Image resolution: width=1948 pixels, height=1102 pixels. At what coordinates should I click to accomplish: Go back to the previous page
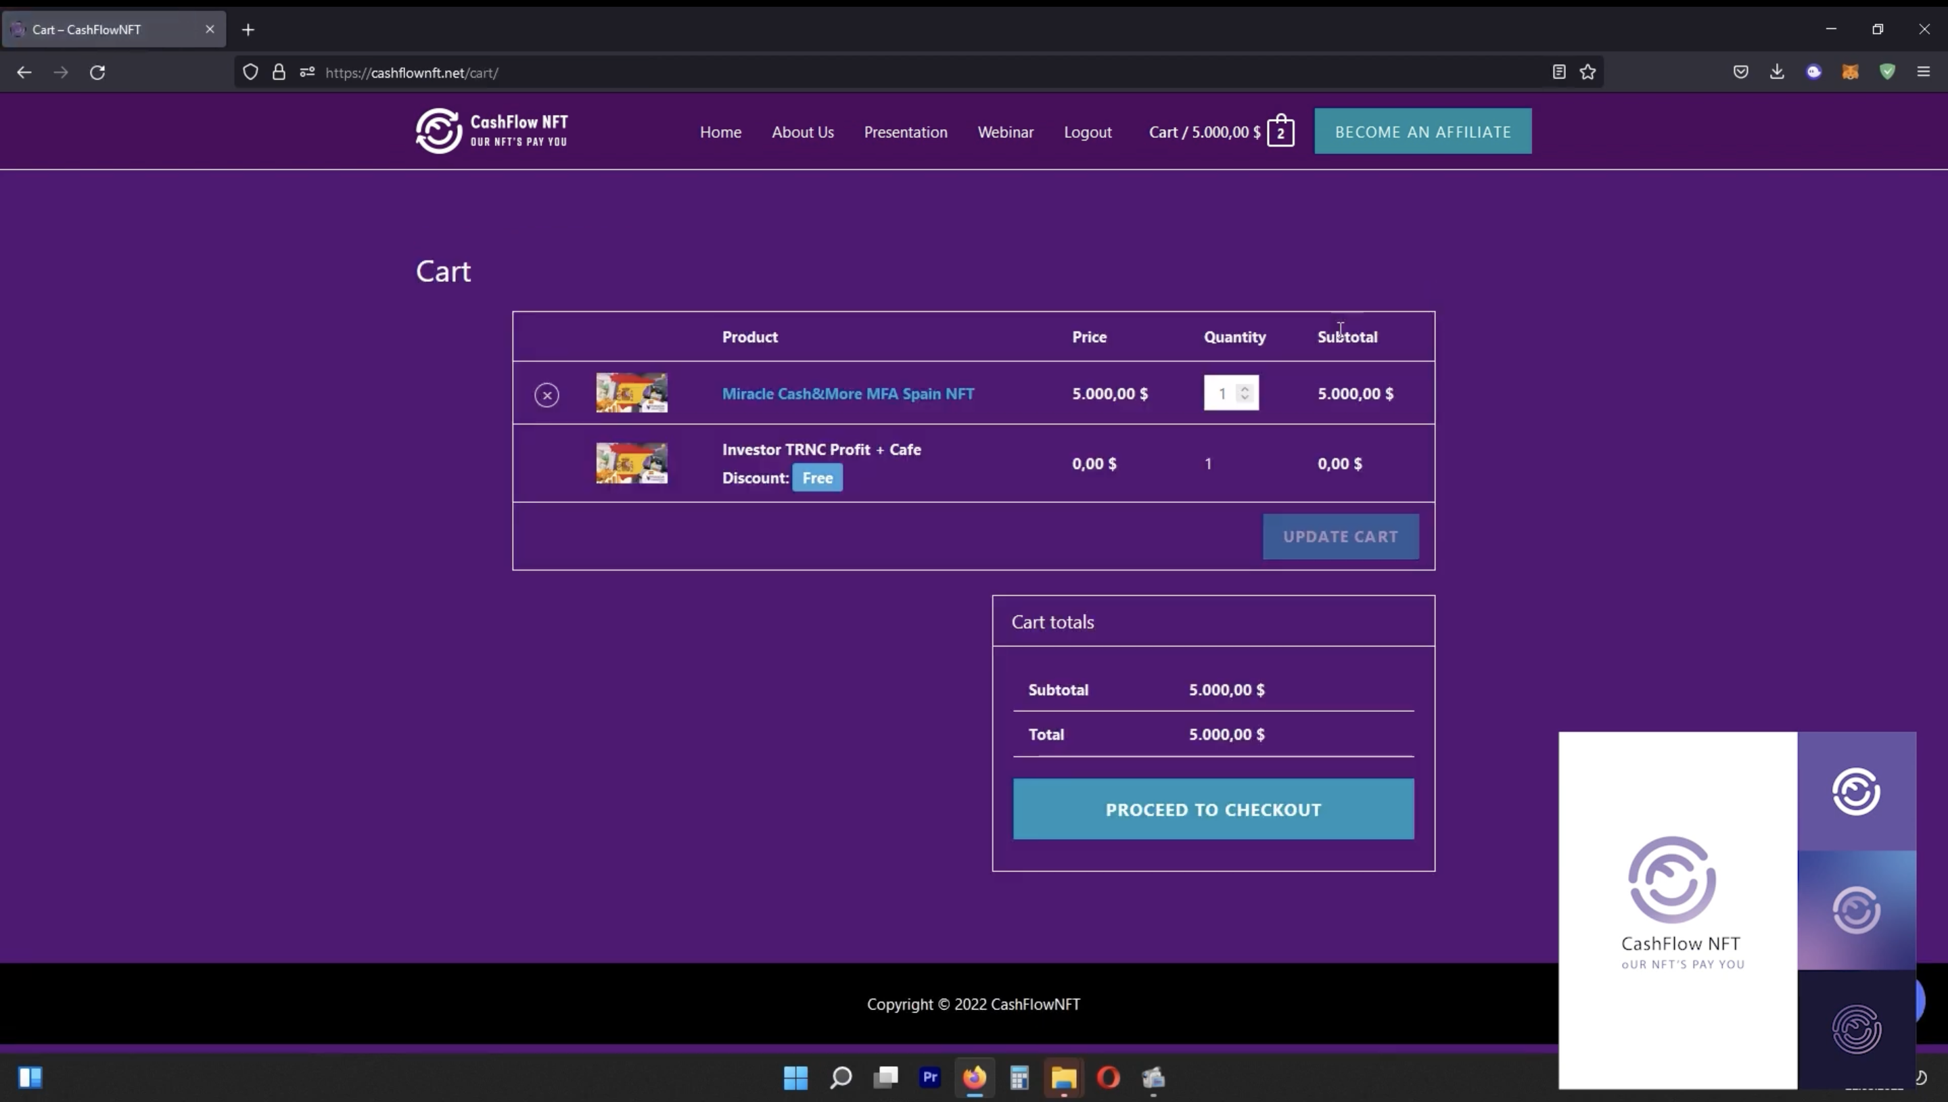coord(24,72)
